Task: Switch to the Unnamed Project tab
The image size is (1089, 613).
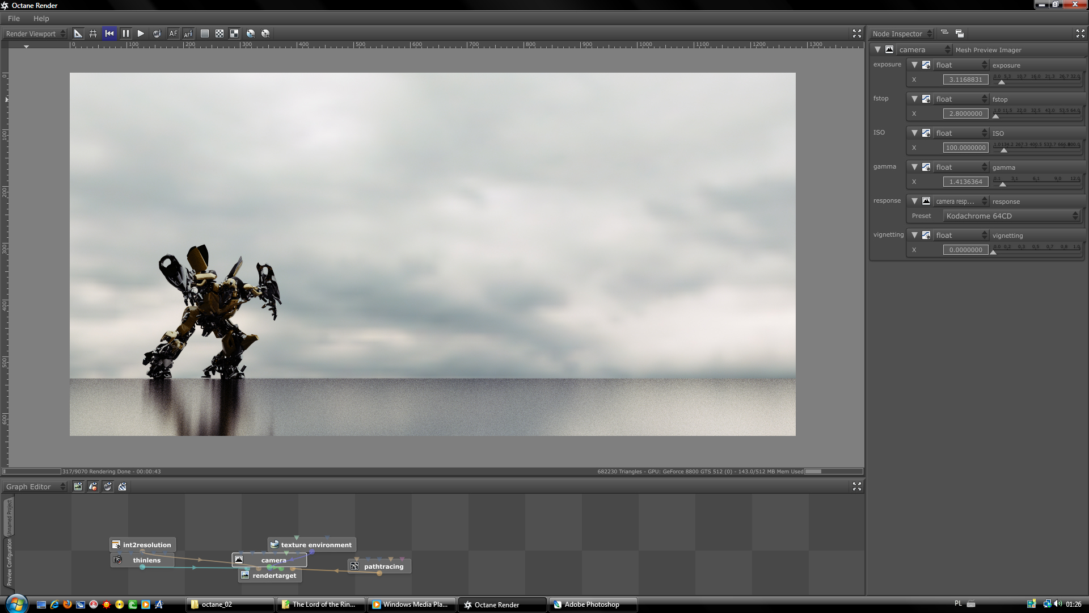Action: tap(9, 517)
